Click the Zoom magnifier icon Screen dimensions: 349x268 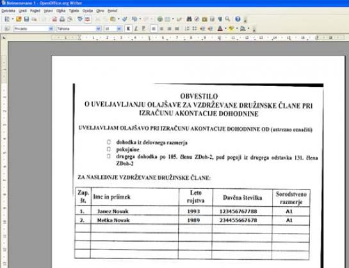tap(227, 19)
